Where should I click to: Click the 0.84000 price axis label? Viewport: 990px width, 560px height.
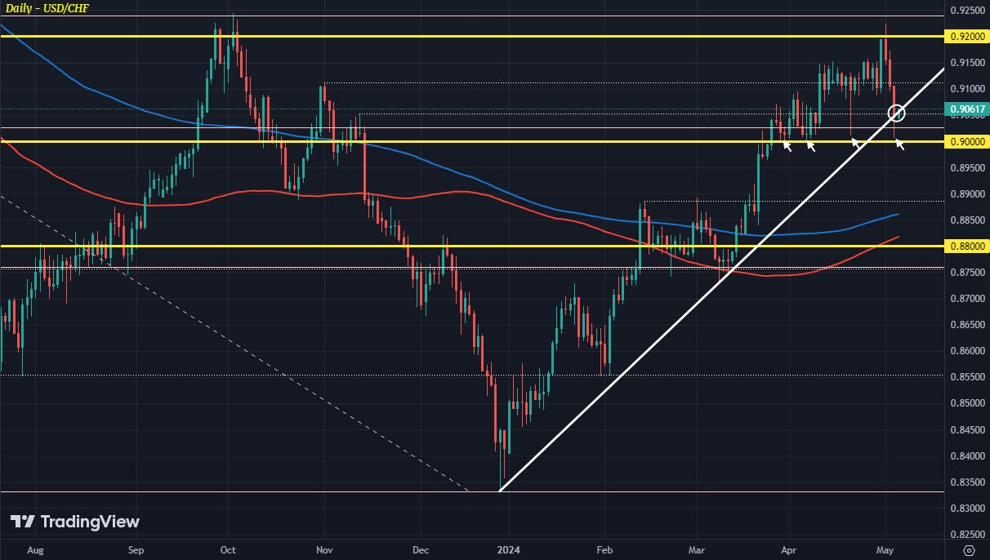click(x=967, y=455)
